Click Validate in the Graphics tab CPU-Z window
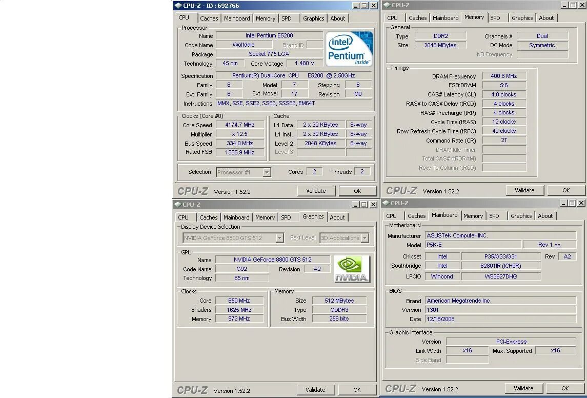Screen dimensions: 587x398 [x=315, y=390]
